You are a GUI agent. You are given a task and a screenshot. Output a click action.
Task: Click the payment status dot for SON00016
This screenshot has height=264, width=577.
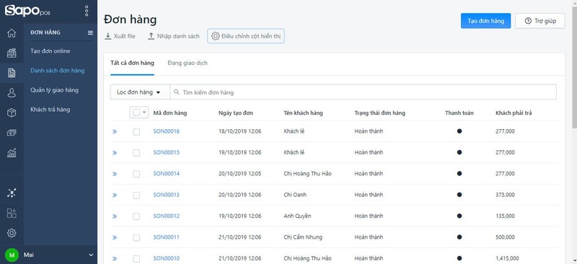(x=459, y=131)
